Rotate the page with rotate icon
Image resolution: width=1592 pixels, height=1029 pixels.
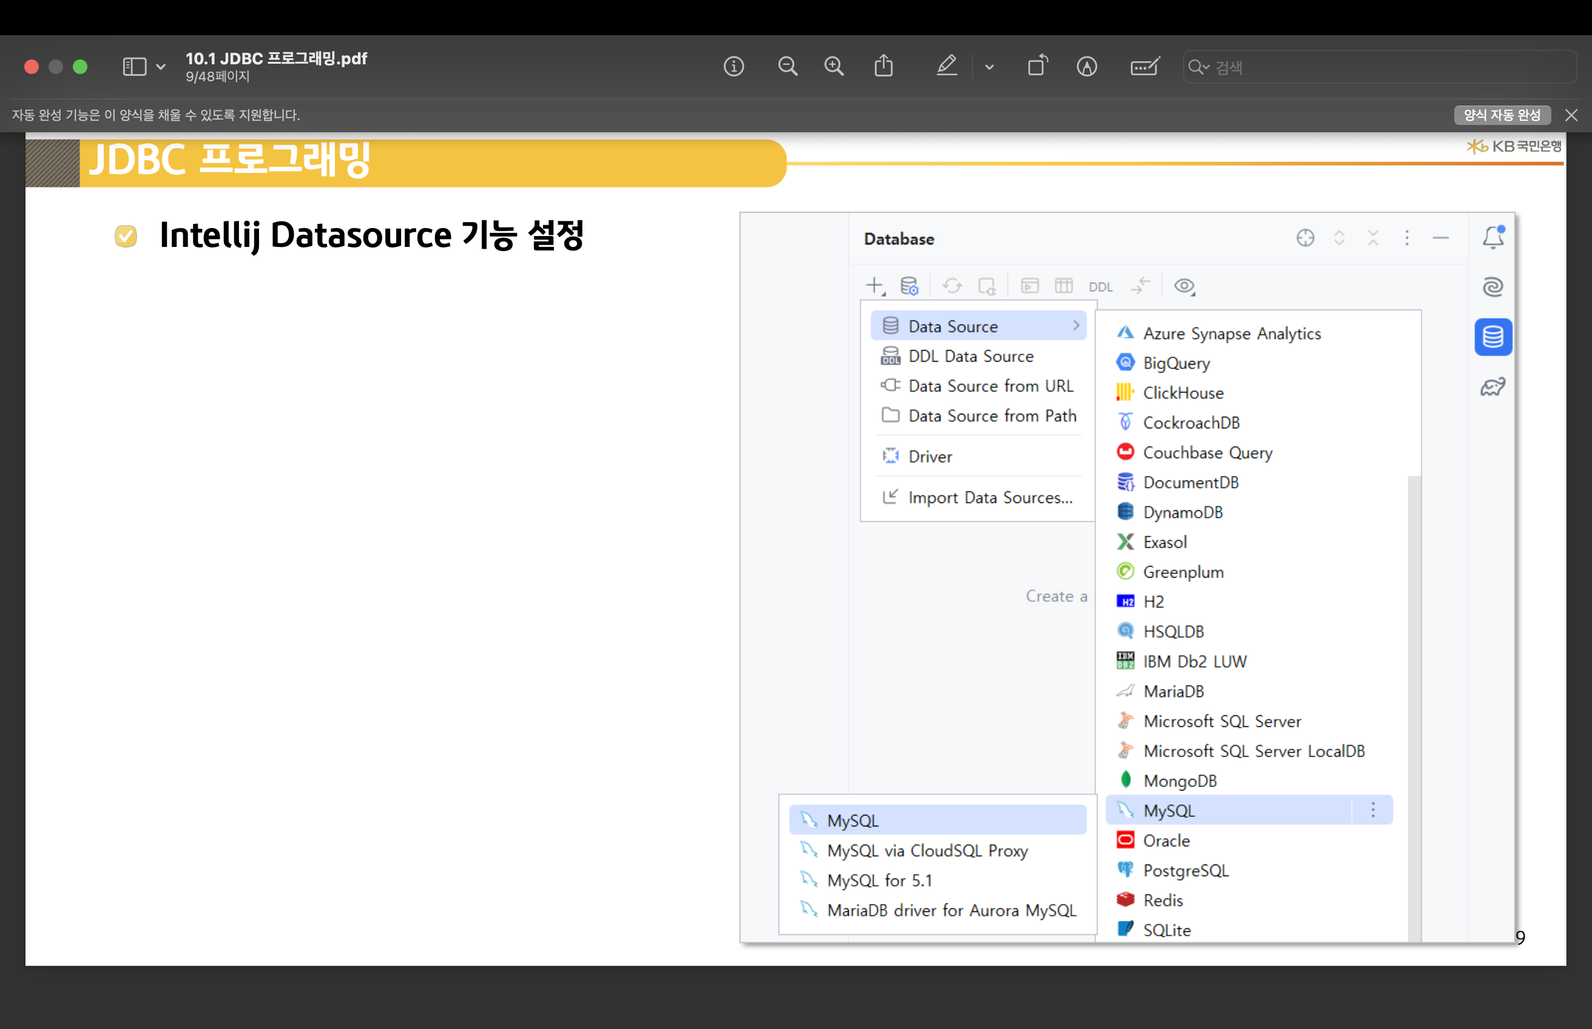click(1037, 66)
